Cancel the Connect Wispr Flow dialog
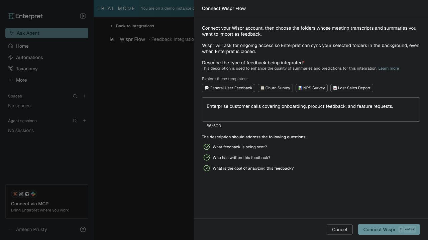This screenshot has width=428, height=240. [340, 229]
